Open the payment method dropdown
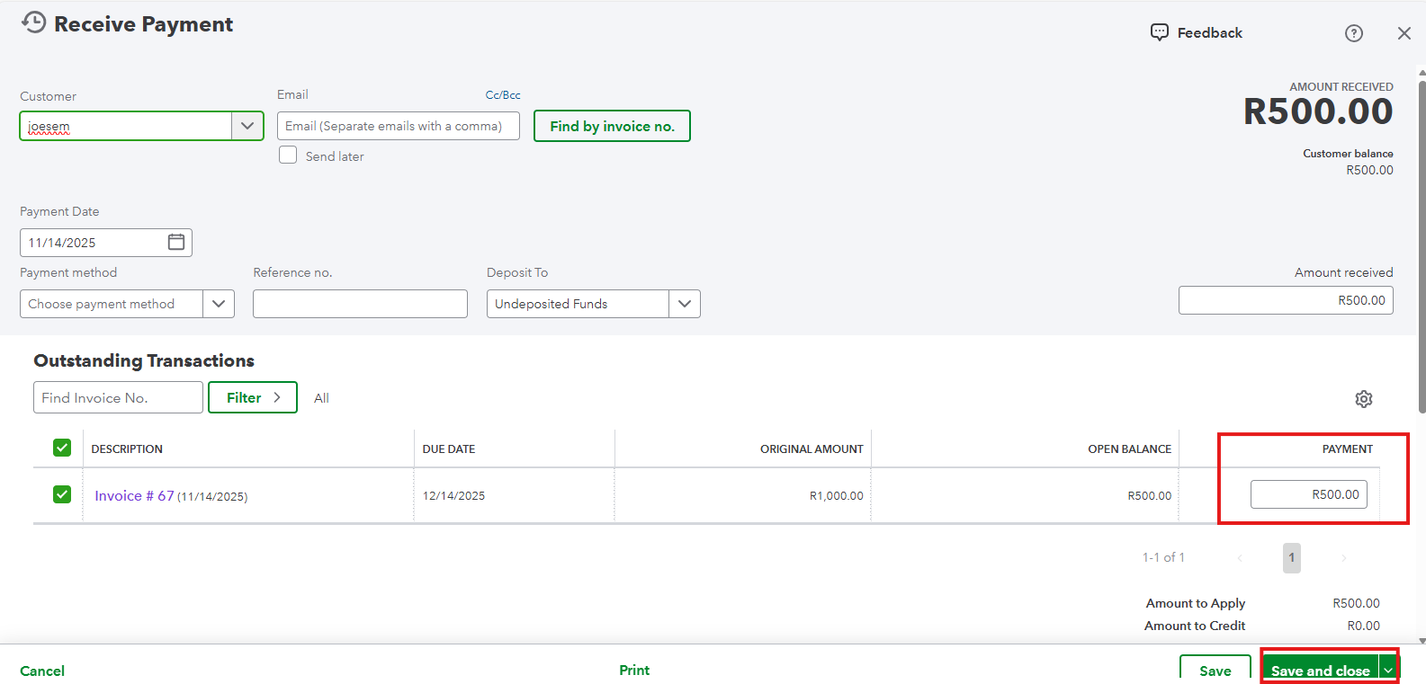The height and width of the screenshot is (684, 1426). tap(219, 304)
